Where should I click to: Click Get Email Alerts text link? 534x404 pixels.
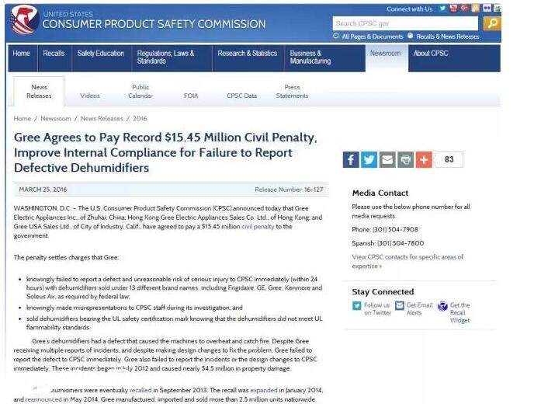pos(420,309)
